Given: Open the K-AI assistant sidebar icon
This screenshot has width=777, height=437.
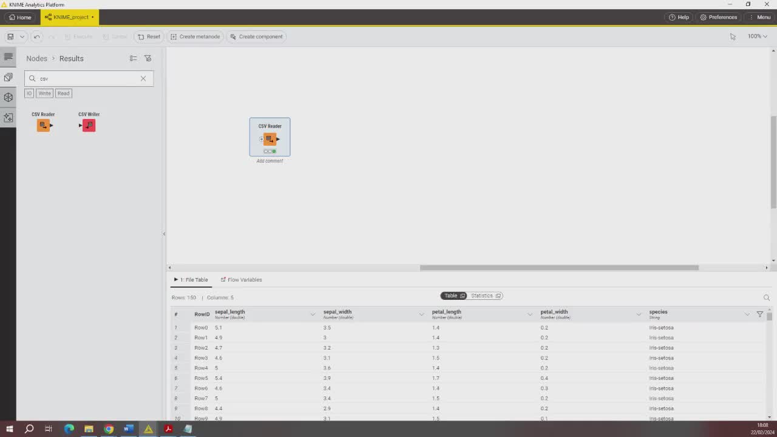Looking at the screenshot, I should 8,118.
